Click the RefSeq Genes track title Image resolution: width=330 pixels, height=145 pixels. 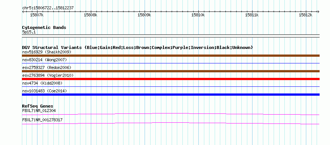click(38, 106)
